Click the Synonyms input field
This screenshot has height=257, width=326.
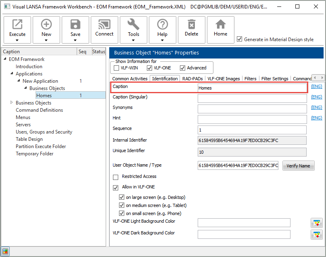tap(252, 109)
